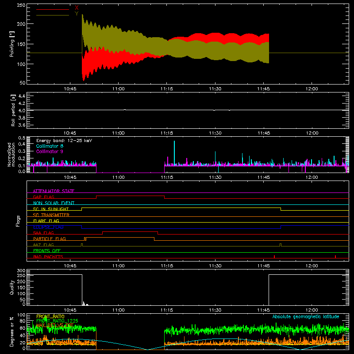Select the SC_TRANSMITTER flag label
354x354 pixels.
(x=51, y=215)
